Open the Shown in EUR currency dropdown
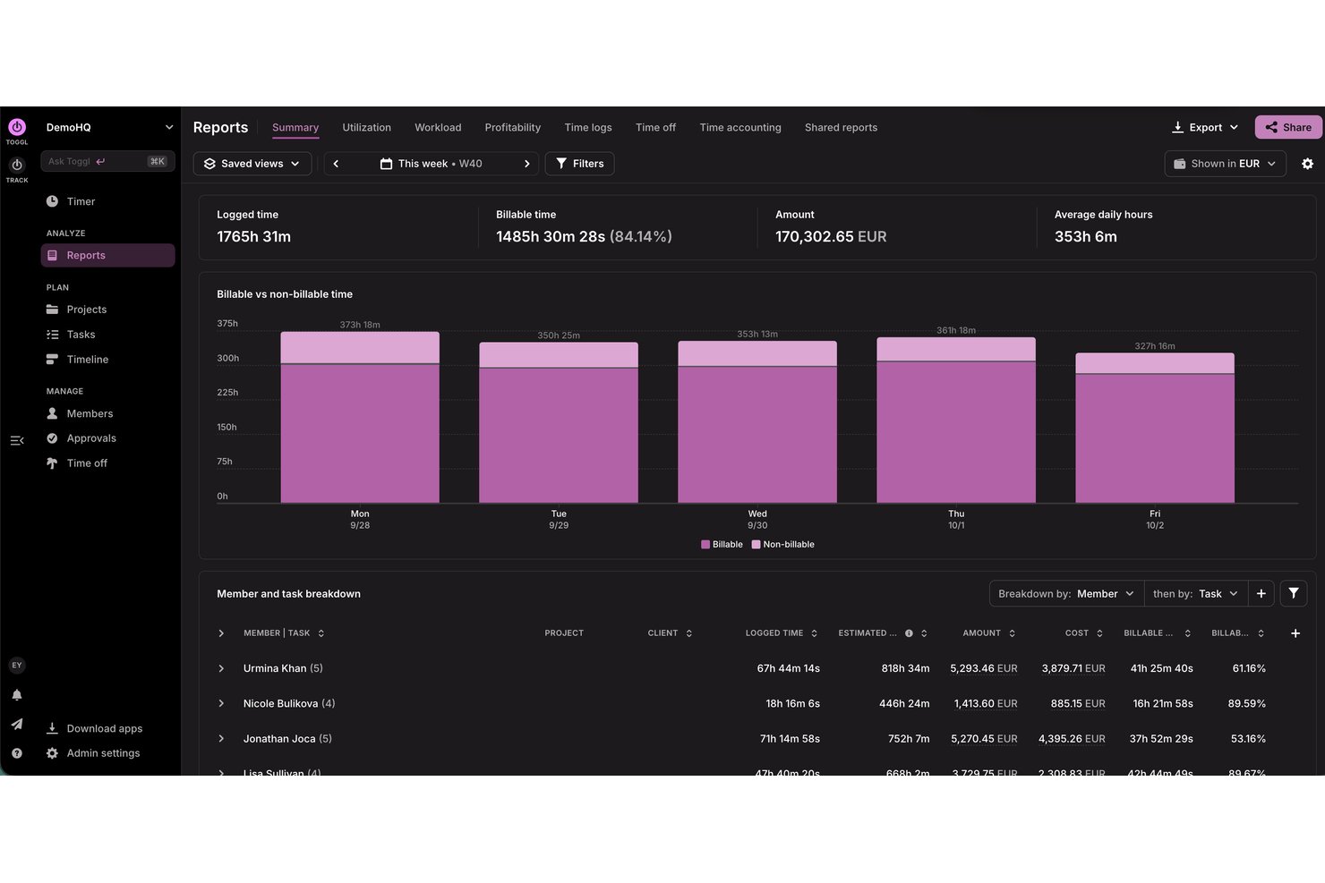The height and width of the screenshot is (883, 1325). click(x=1225, y=164)
